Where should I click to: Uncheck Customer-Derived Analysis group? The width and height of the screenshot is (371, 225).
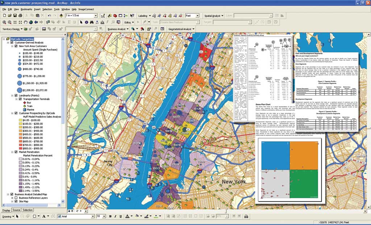click(12, 43)
